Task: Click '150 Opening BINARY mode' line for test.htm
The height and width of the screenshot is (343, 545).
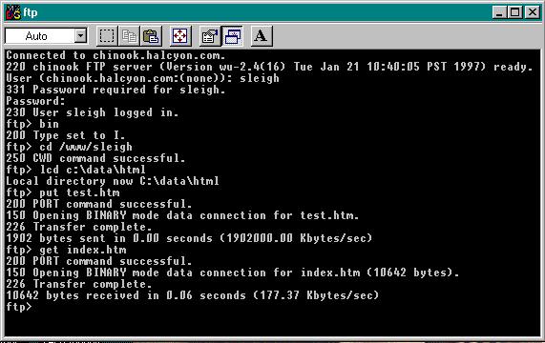Action: pyautogui.click(x=182, y=215)
